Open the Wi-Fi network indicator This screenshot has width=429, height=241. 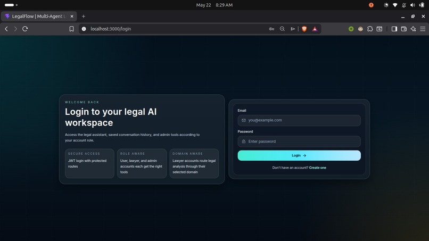(395, 5)
